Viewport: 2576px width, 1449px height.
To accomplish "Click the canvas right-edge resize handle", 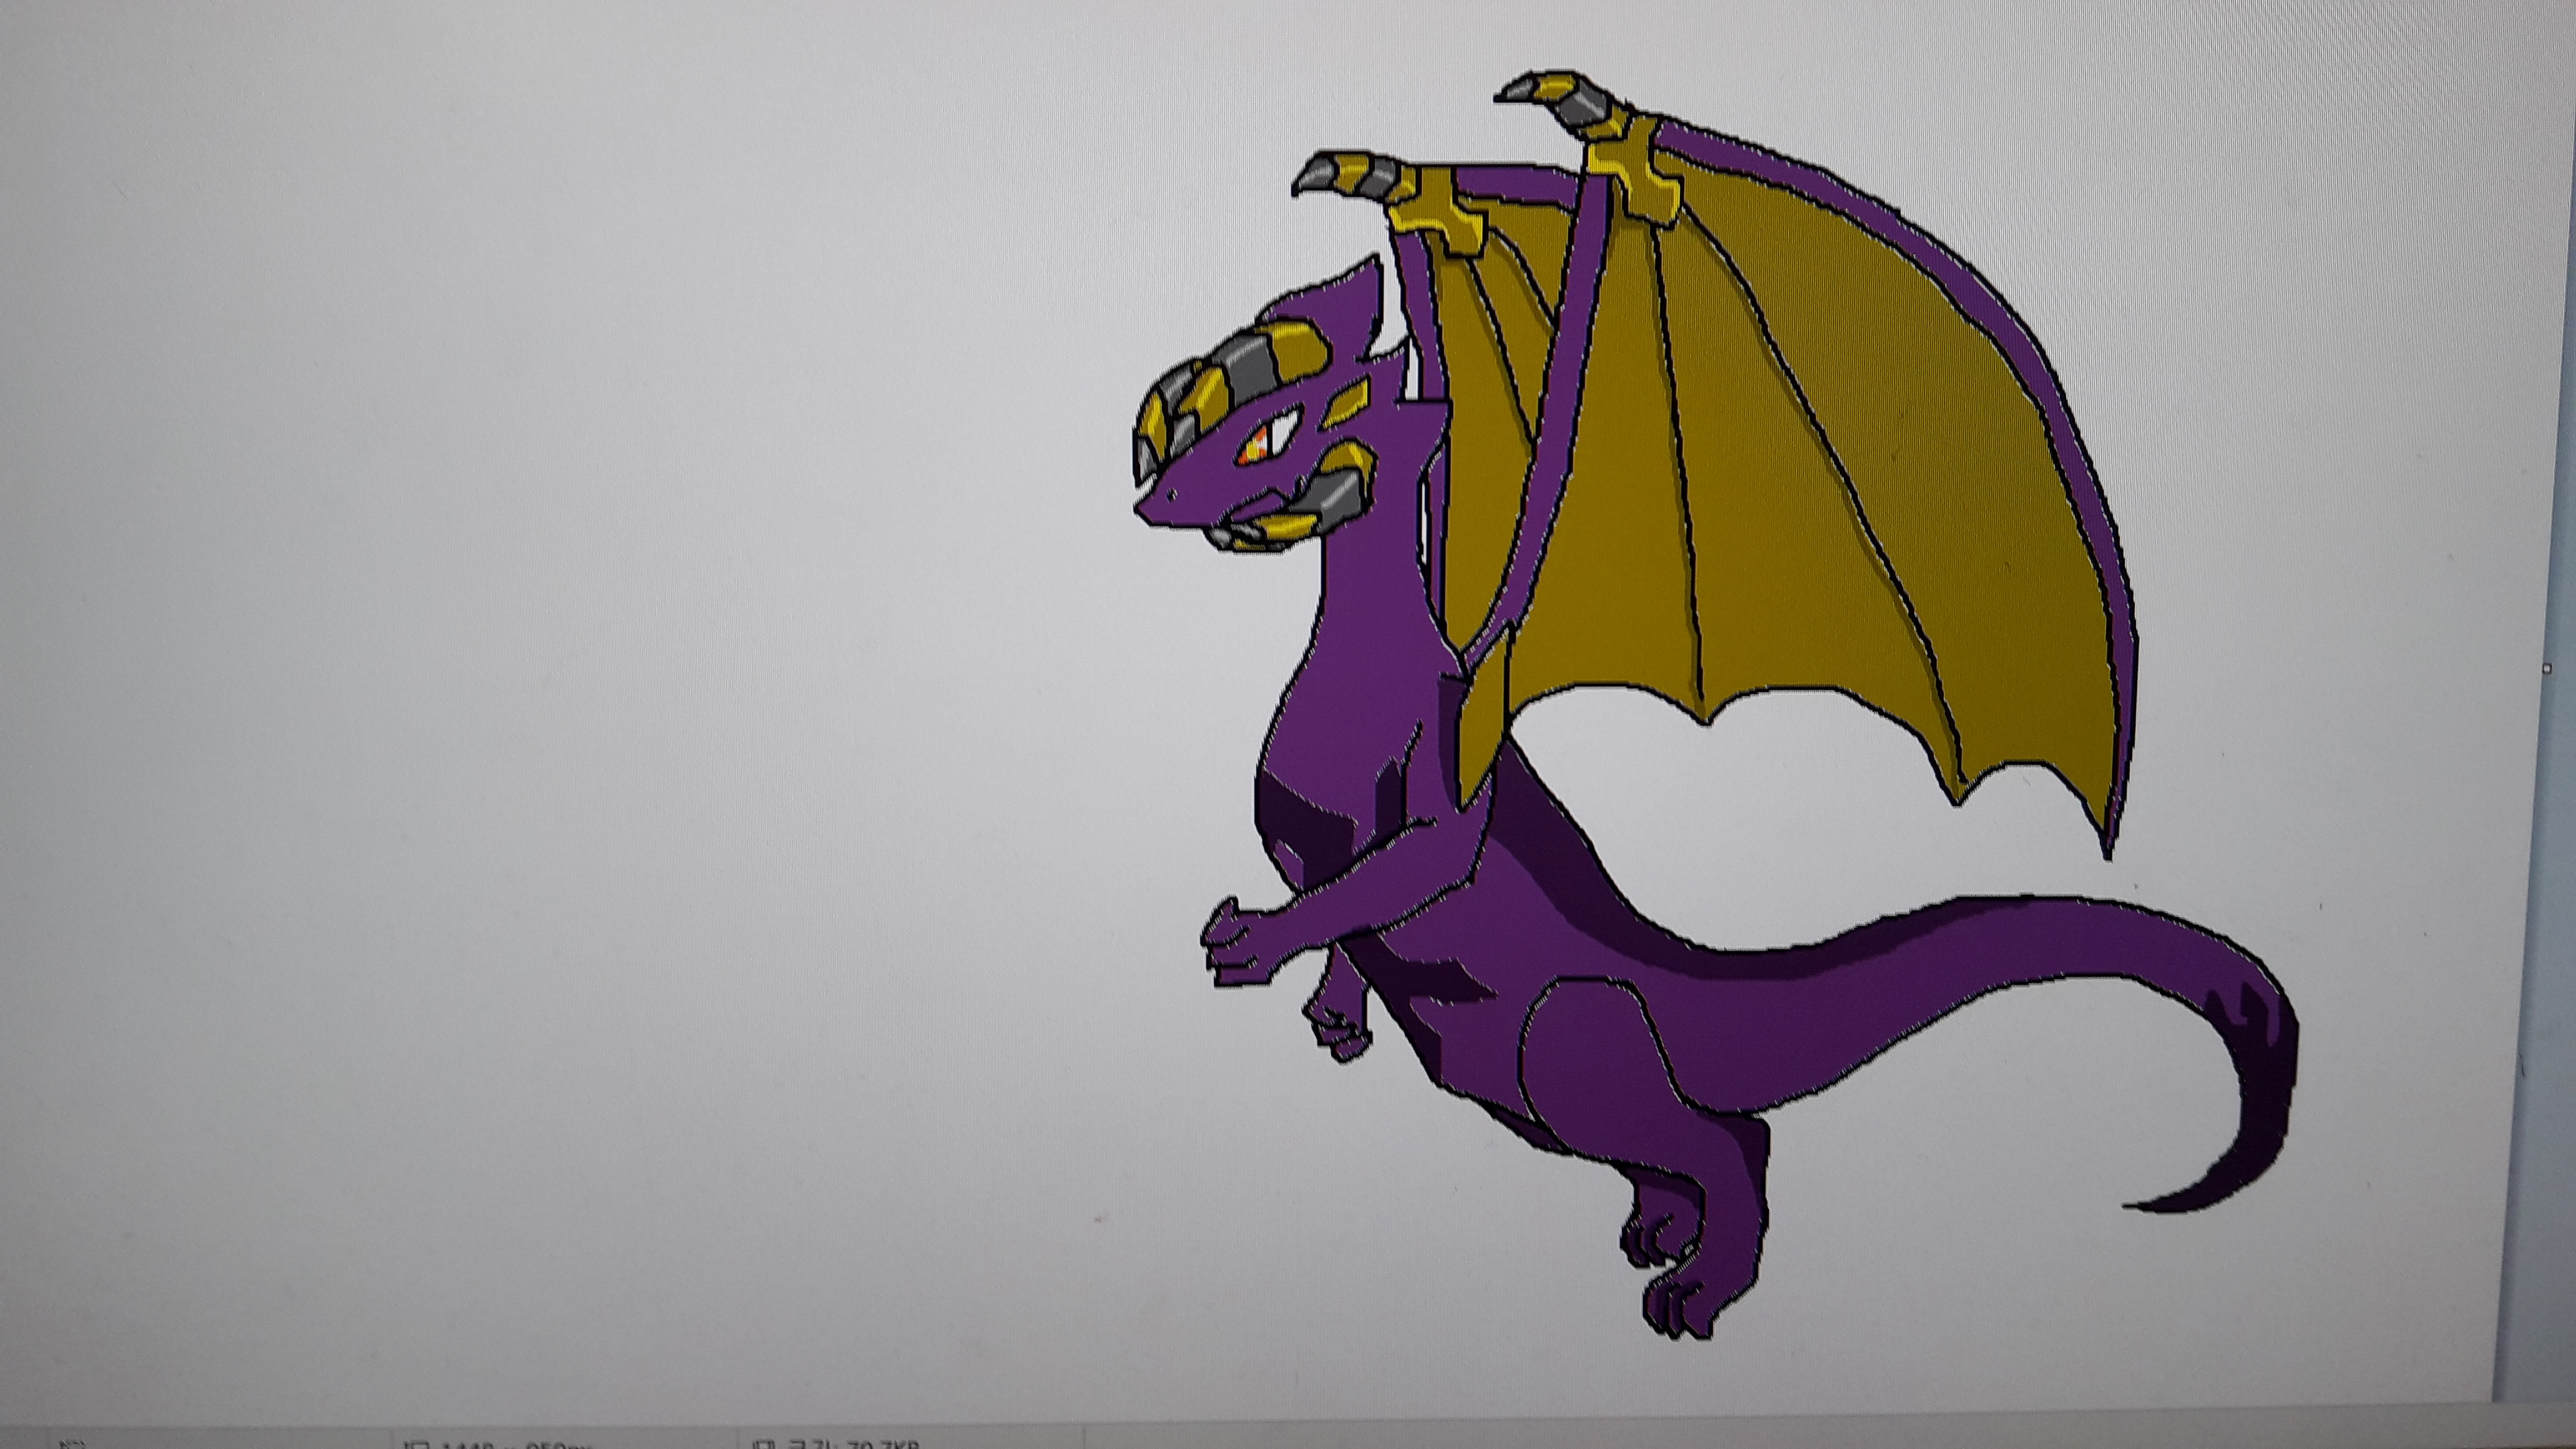I will click(x=2547, y=669).
